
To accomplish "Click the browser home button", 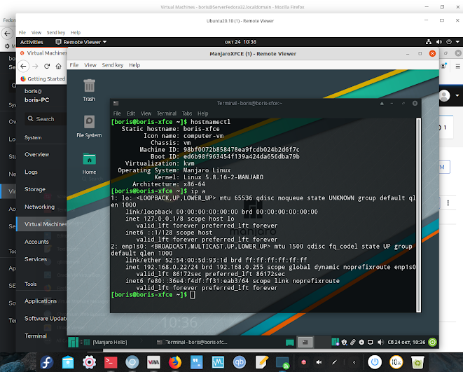I will pyautogui.click(x=58, y=66).
